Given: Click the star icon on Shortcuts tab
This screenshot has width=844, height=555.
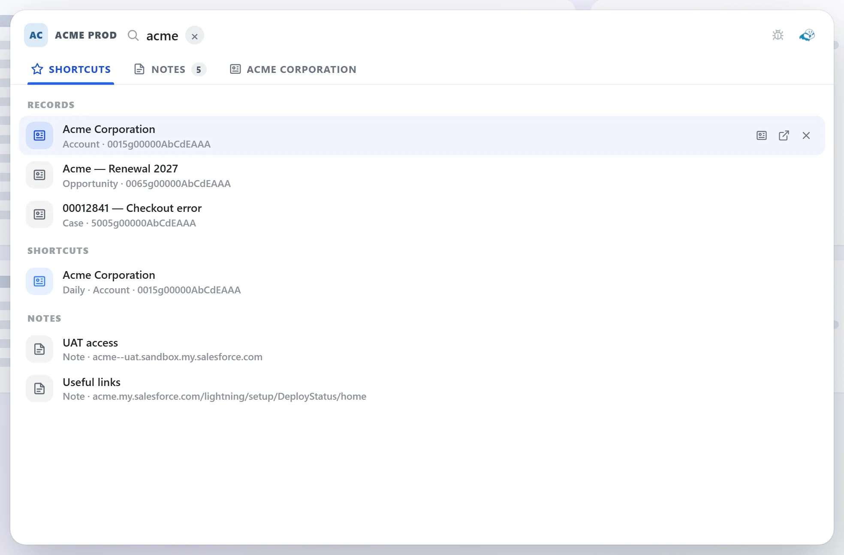Looking at the screenshot, I should click(x=37, y=69).
